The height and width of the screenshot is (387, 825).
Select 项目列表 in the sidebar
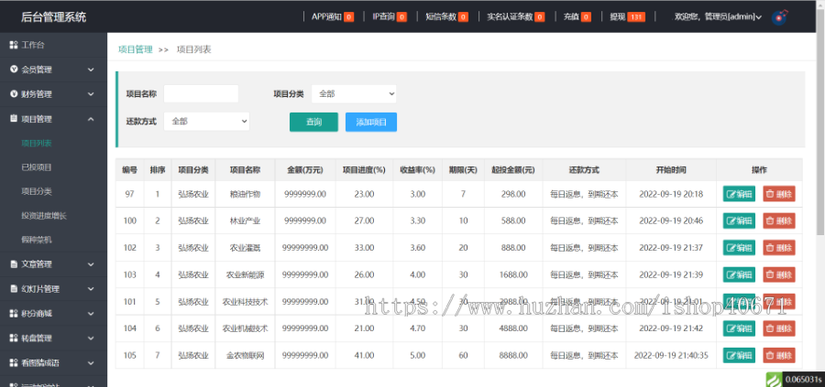37,143
